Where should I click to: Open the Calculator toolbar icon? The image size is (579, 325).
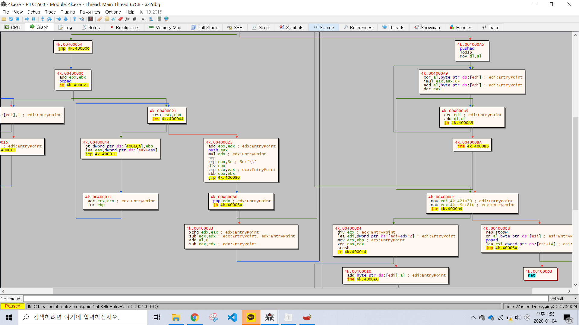[159, 19]
